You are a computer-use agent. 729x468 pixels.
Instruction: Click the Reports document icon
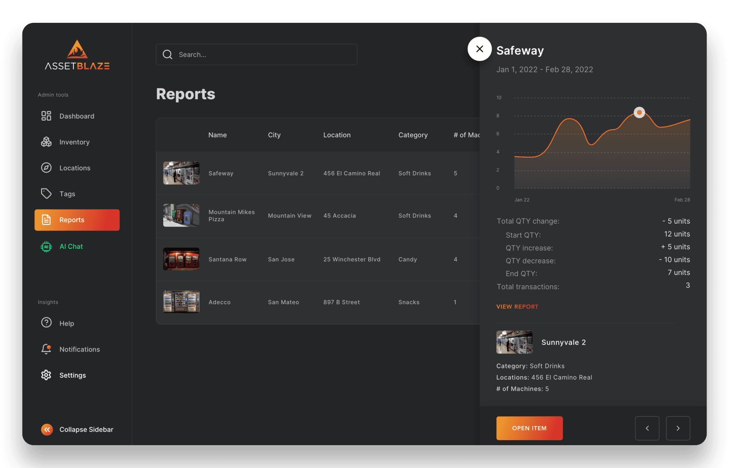click(46, 220)
